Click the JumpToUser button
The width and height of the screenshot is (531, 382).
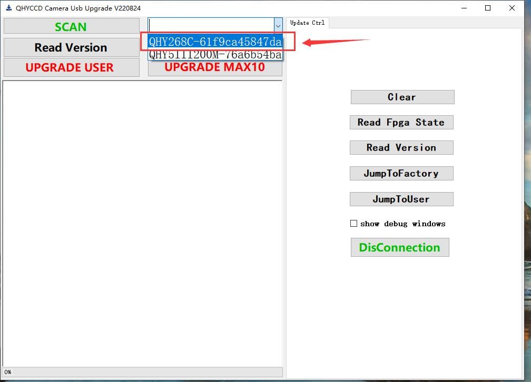[401, 199]
